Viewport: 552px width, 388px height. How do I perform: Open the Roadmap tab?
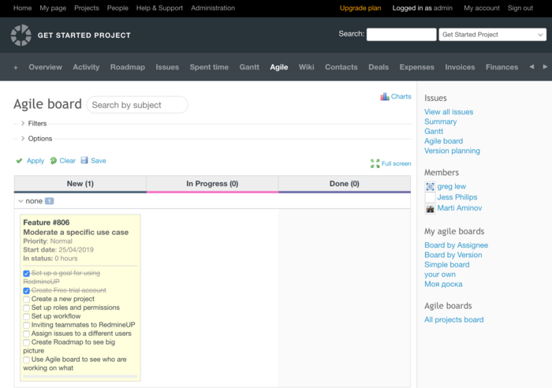127,67
